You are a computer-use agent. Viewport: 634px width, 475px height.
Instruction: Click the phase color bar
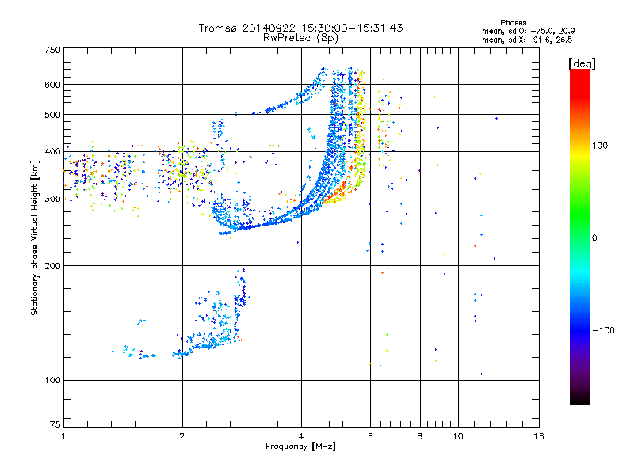coord(580,237)
